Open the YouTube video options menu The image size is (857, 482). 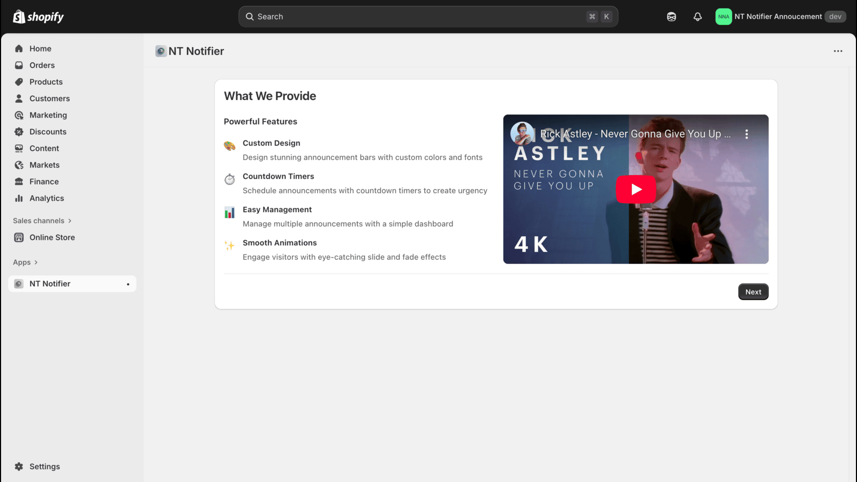[747, 134]
